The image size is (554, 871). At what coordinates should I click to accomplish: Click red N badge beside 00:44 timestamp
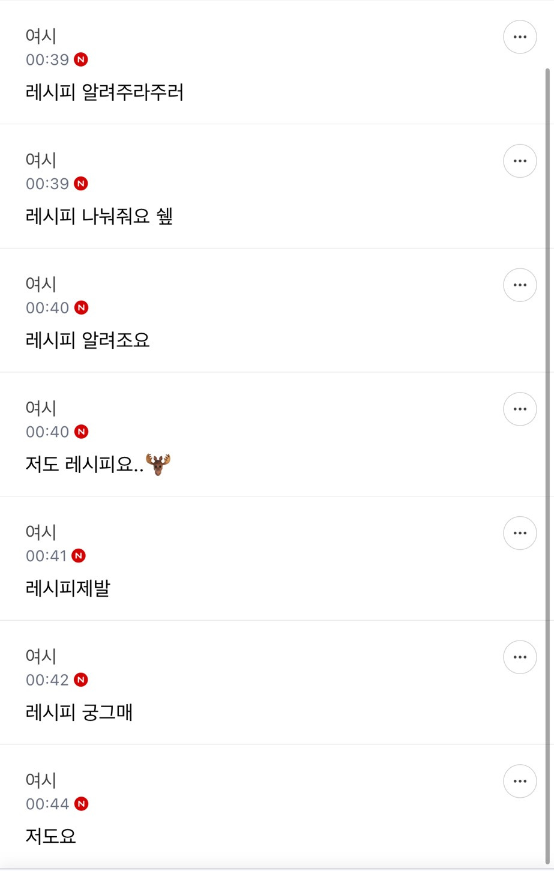(81, 804)
